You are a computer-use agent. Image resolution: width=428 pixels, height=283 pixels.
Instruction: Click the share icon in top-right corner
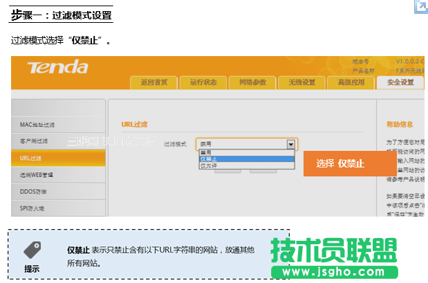point(420,6)
